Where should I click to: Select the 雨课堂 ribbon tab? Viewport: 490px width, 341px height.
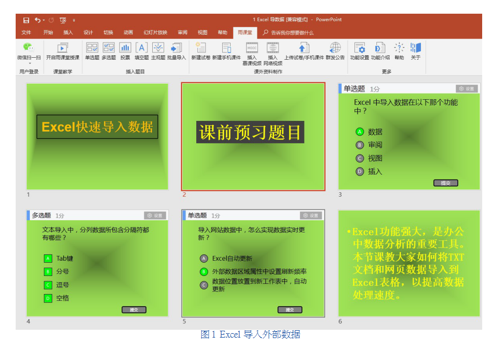(x=245, y=32)
